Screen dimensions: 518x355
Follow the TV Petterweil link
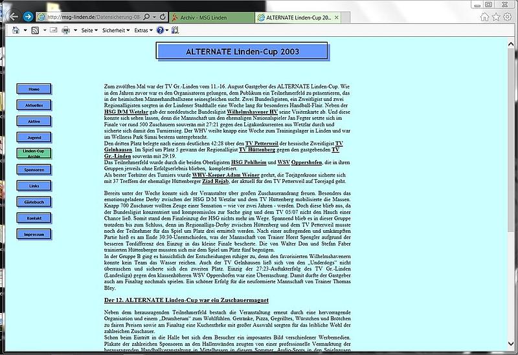[x=262, y=144]
